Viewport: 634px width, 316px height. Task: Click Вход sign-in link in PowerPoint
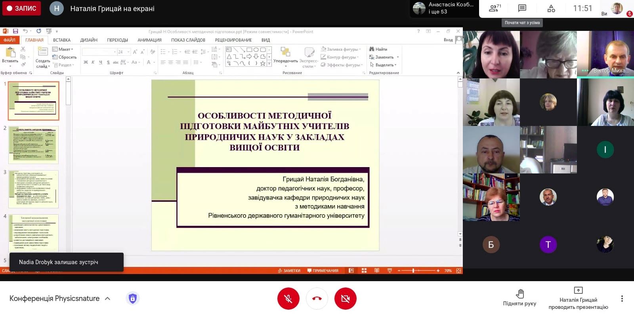448,40
